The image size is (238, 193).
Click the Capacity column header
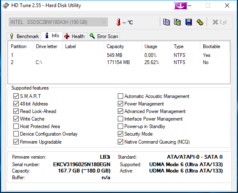pos(123,46)
